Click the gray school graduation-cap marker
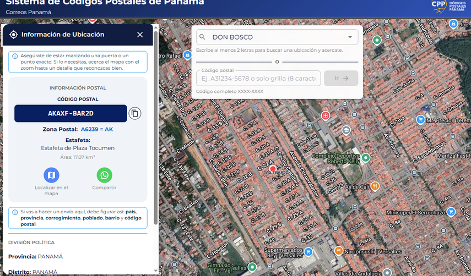Screen dimensions: 471x276 [347, 130]
